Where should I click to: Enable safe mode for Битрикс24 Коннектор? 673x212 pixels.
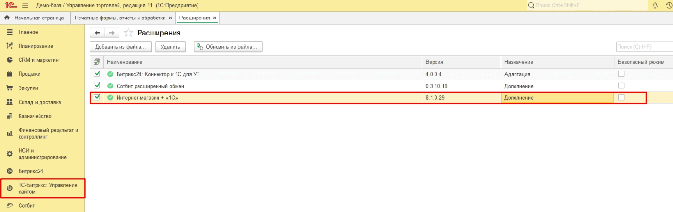pyautogui.click(x=621, y=74)
